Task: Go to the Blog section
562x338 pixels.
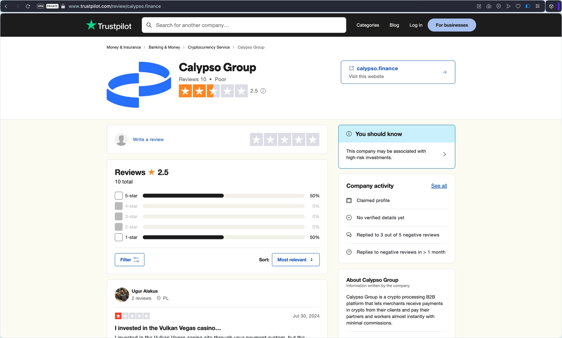Action: pos(394,25)
